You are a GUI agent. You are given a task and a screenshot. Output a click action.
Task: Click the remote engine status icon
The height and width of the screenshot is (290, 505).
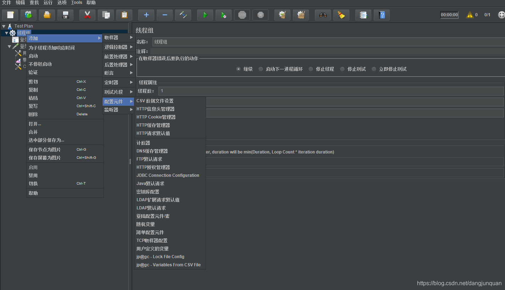tap(501, 15)
